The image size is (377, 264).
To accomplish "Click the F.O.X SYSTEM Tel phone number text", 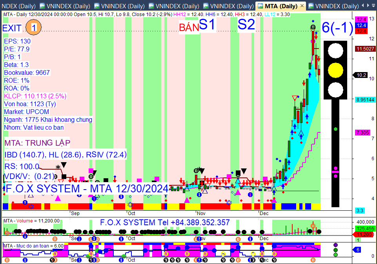I will [165, 222].
